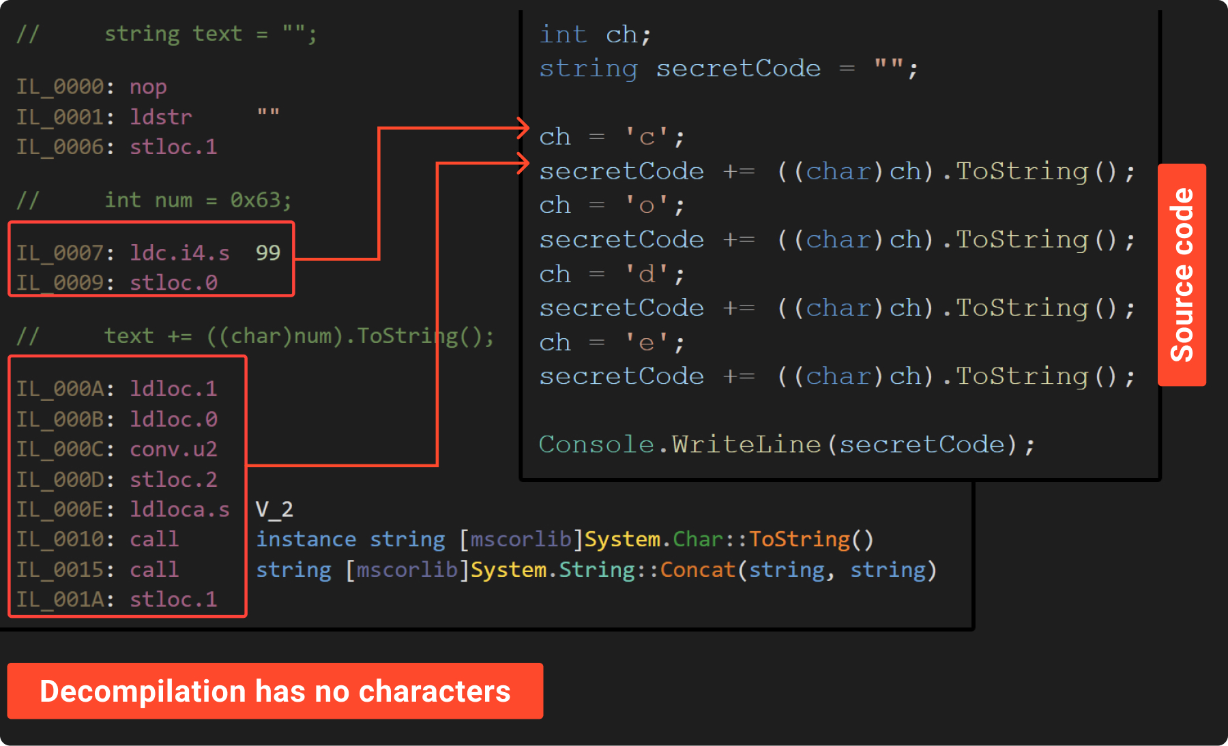Click Console.WriteLine(secretCode) statement
The width and height of the screenshot is (1228, 746).
[x=786, y=445]
